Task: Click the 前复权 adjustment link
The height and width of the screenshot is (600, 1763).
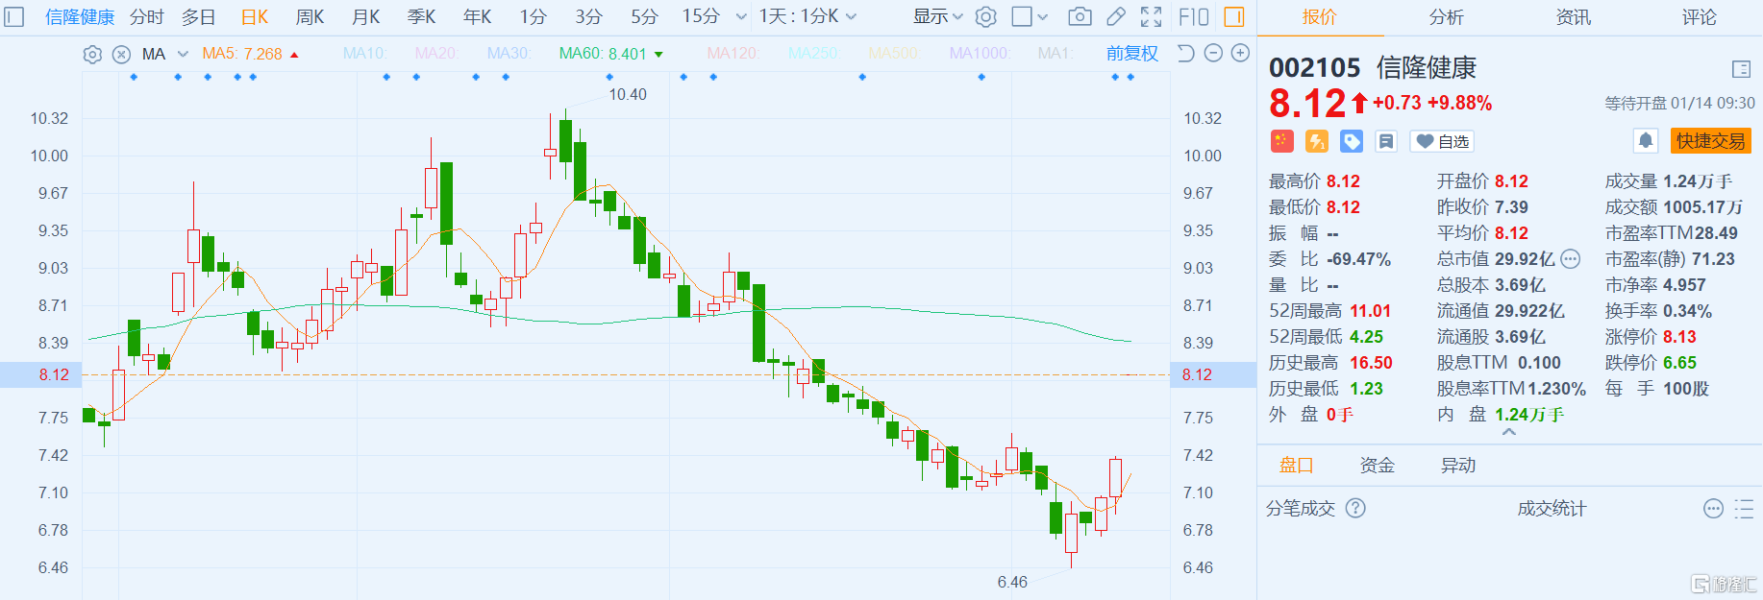Action: [1131, 54]
